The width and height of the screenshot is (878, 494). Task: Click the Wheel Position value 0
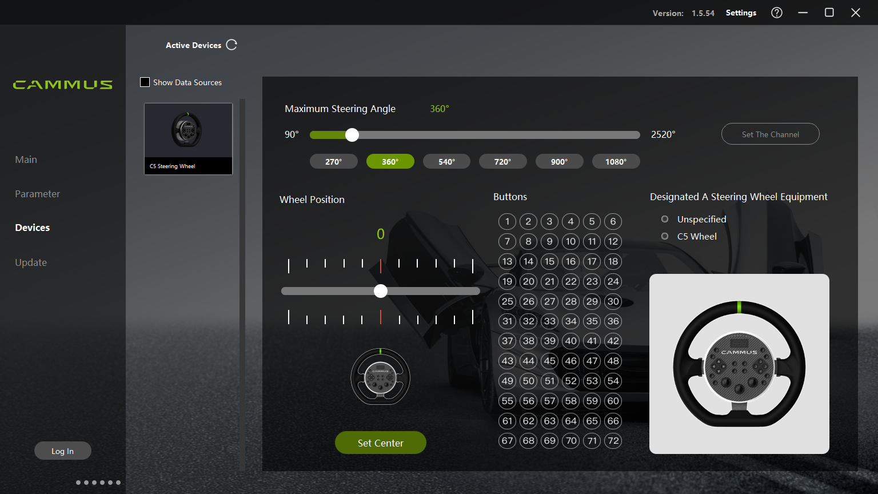coord(381,234)
